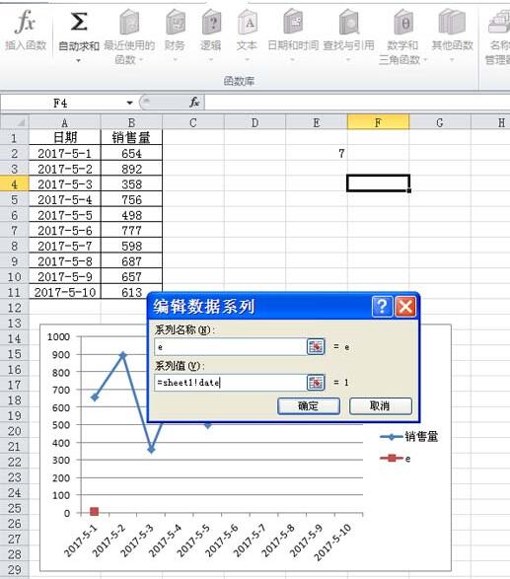Open Math and Trig functions icon
This screenshot has height=579, width=510.
402,22
